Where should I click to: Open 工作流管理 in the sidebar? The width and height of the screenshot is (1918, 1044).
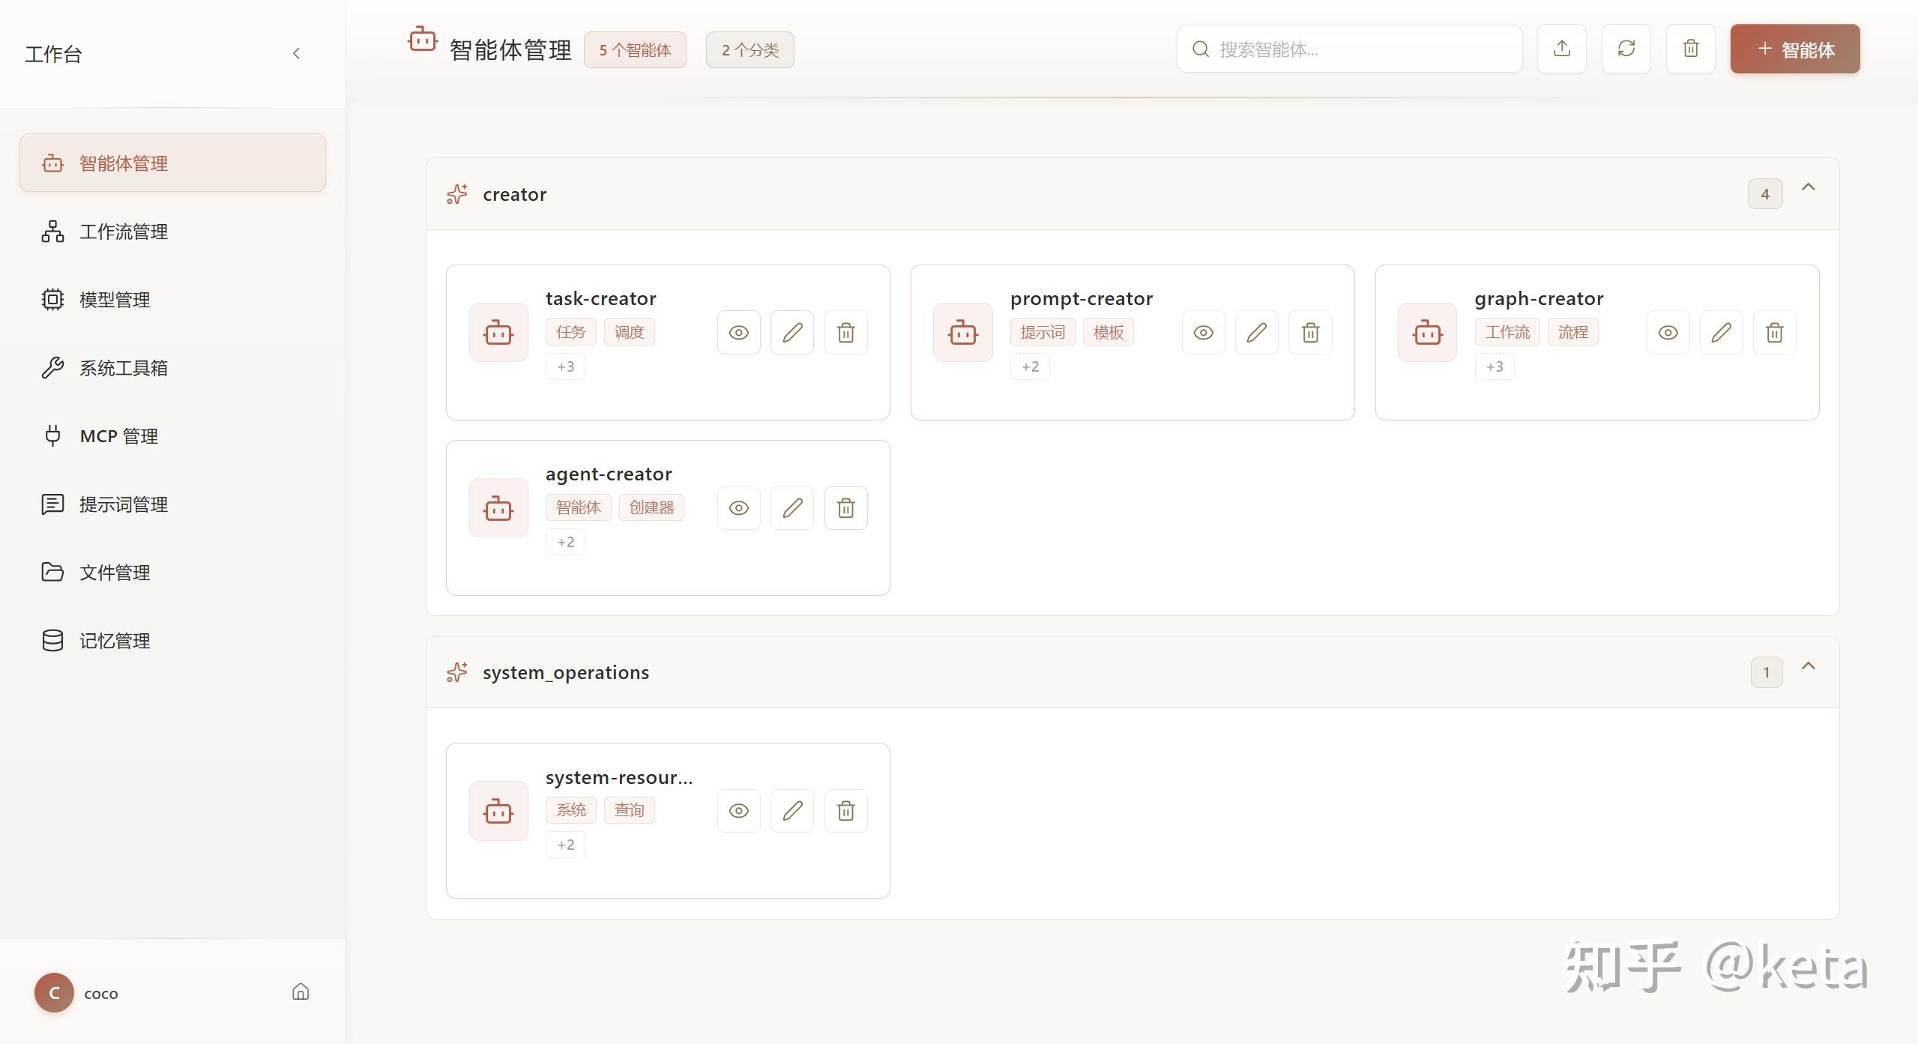coord(124,232)
